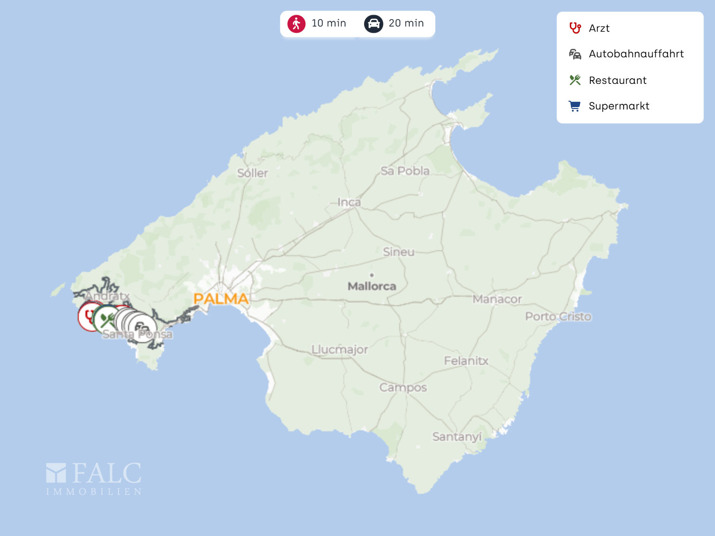The width and height of the screenshot is (715, 536).
Task: Select the 20 min driving text
Action: click(x=406, y=23)
